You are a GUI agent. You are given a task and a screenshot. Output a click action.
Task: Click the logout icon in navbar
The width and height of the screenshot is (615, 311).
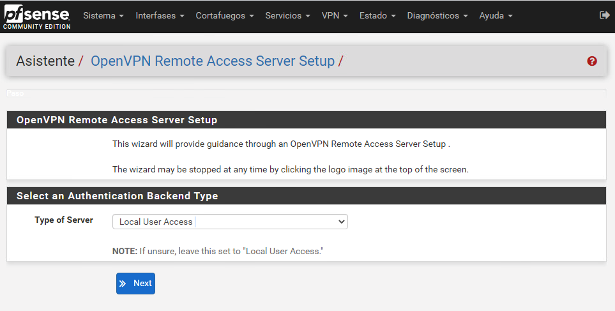point(604,15)
